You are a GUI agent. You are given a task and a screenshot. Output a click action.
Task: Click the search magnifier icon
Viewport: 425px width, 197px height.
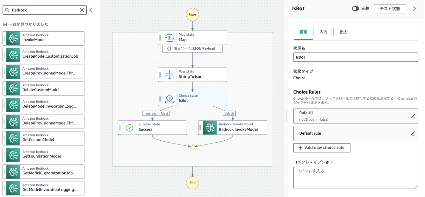coord(7,10)
